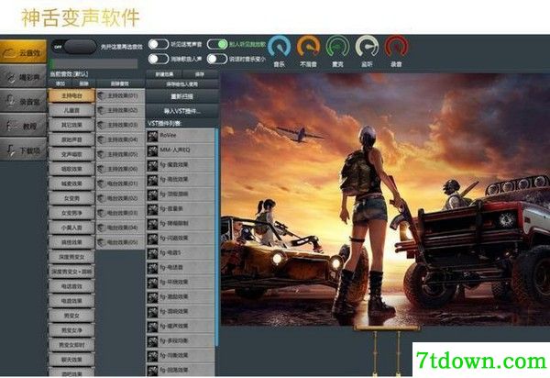Click the fg-电话音 plugin thumbnail icon

point(152,268)
